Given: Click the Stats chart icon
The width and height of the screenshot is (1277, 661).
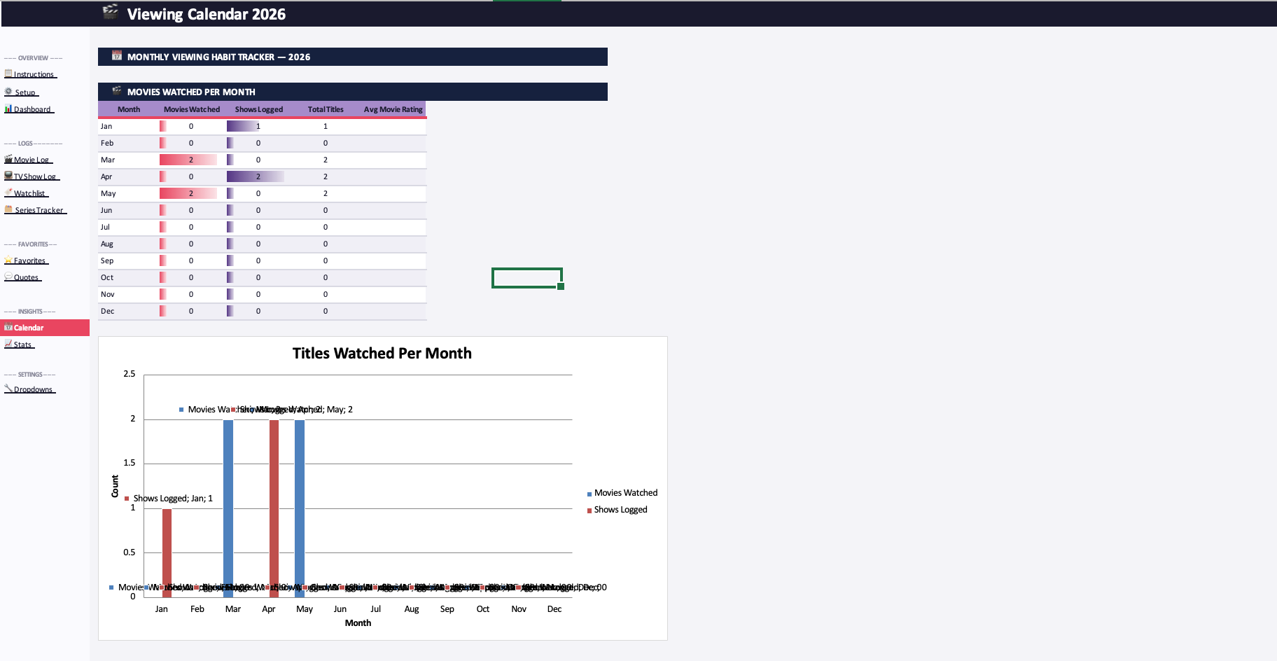Looking at the screenshot, I should coord(8,344).
